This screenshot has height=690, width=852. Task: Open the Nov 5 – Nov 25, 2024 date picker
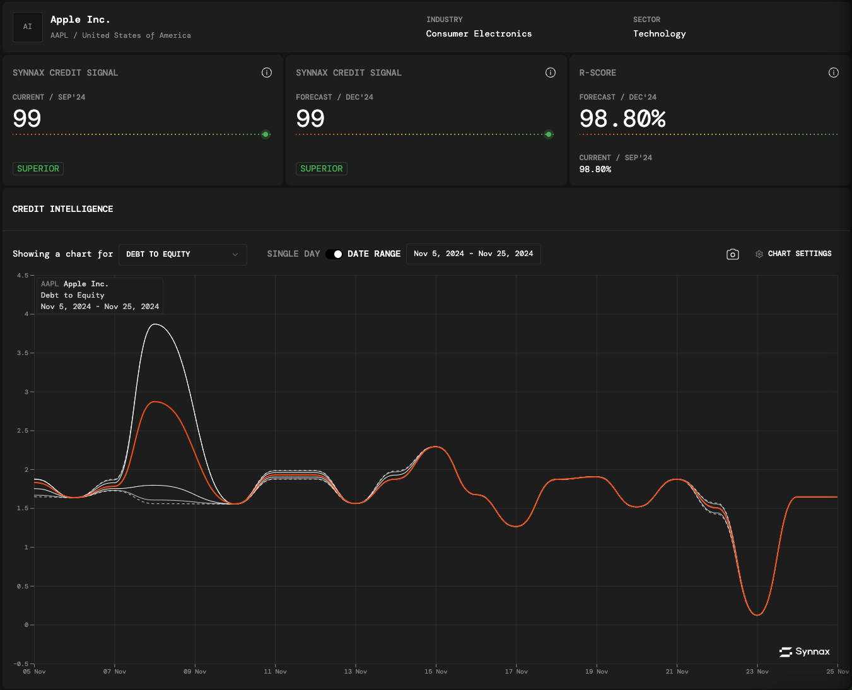pos(473,254)
